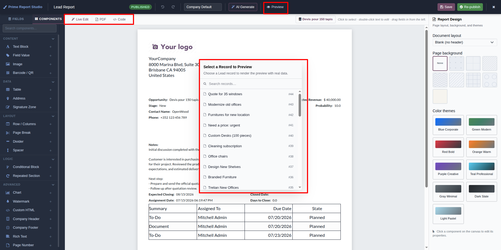Click the redo arrow icon
Screen dimensions: 501x250
[x=173, y=7]
